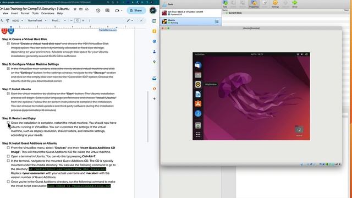
Task: Open the three-dot more toolbar options
Action: click(90, 20)
